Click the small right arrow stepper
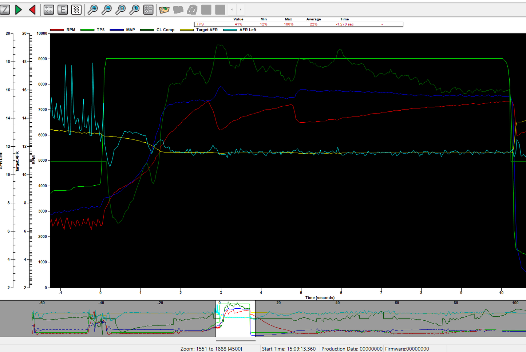526x352 pixels. click(x=240, y=10)
